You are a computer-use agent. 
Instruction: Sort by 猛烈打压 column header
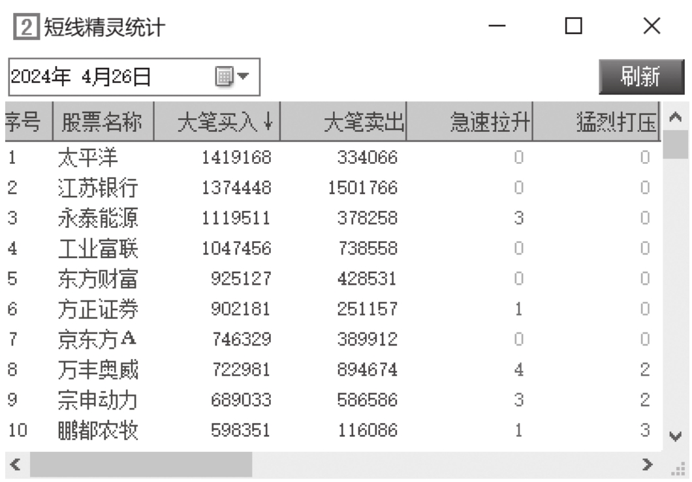coord(597,121)
